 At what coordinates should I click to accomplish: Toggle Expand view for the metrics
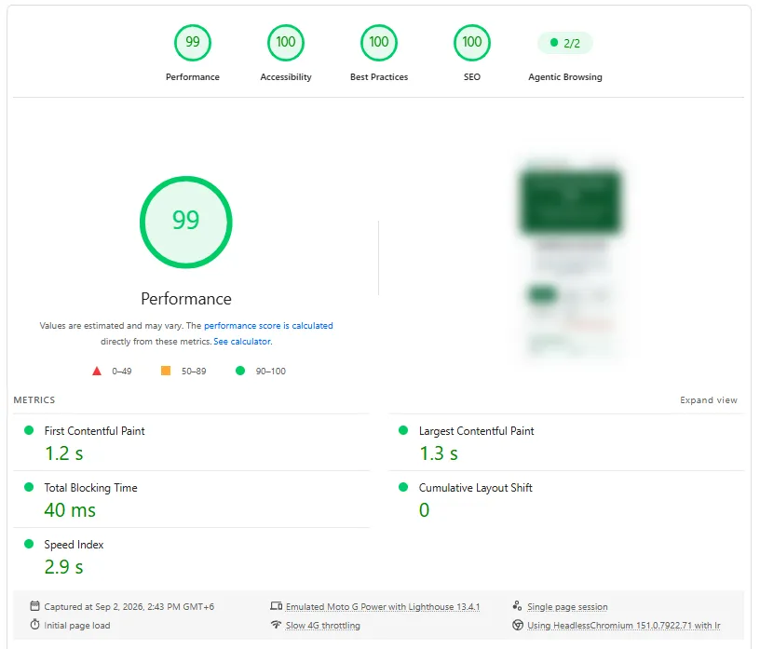click(709, 399)
